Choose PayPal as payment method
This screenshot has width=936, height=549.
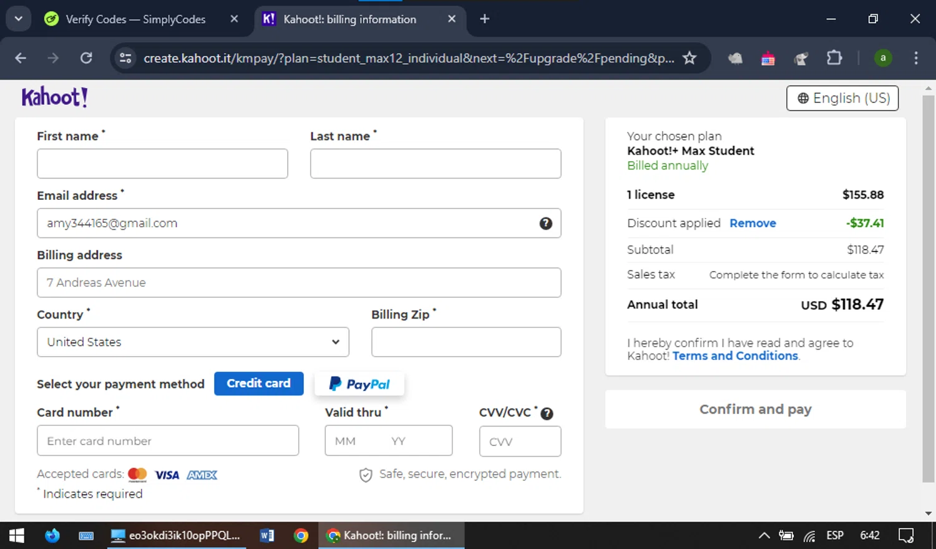tap(359, 383)
